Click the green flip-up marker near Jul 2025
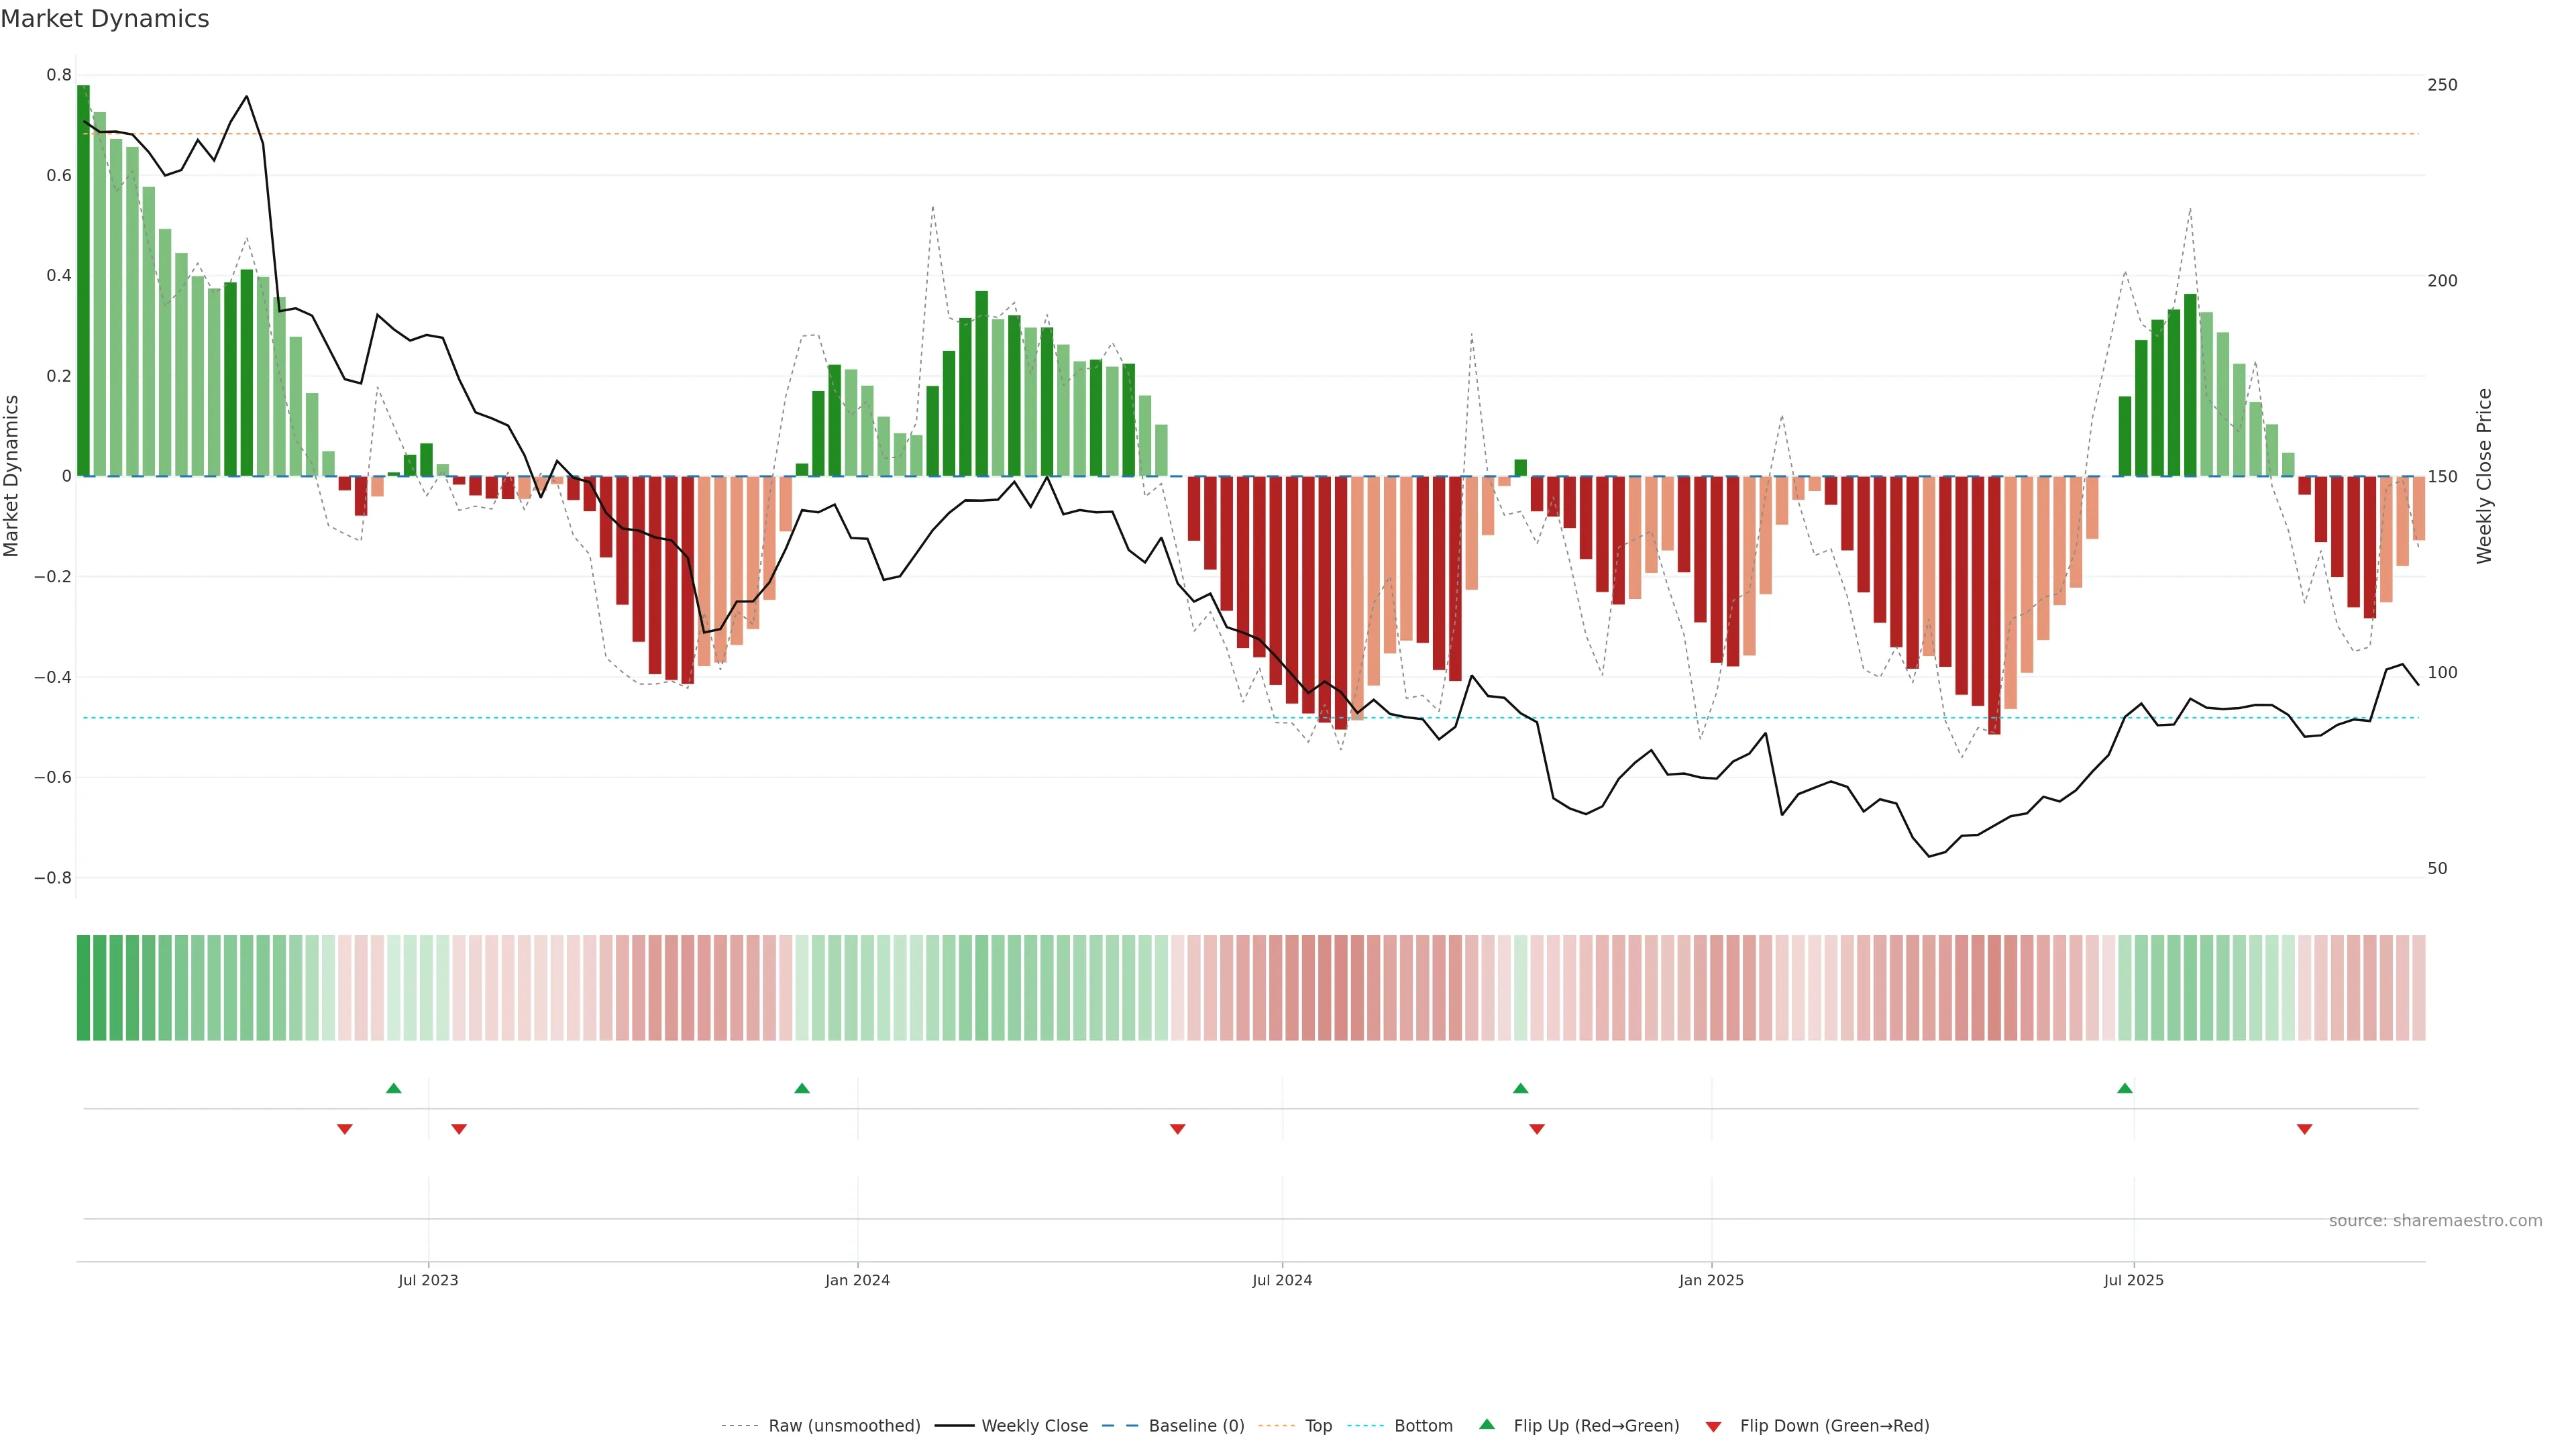This screenshot has width=2576, height=1449. pos(2125,1088)
